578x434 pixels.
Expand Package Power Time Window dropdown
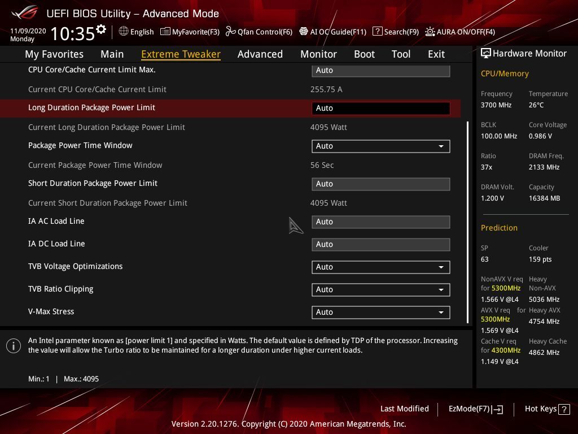380,146
